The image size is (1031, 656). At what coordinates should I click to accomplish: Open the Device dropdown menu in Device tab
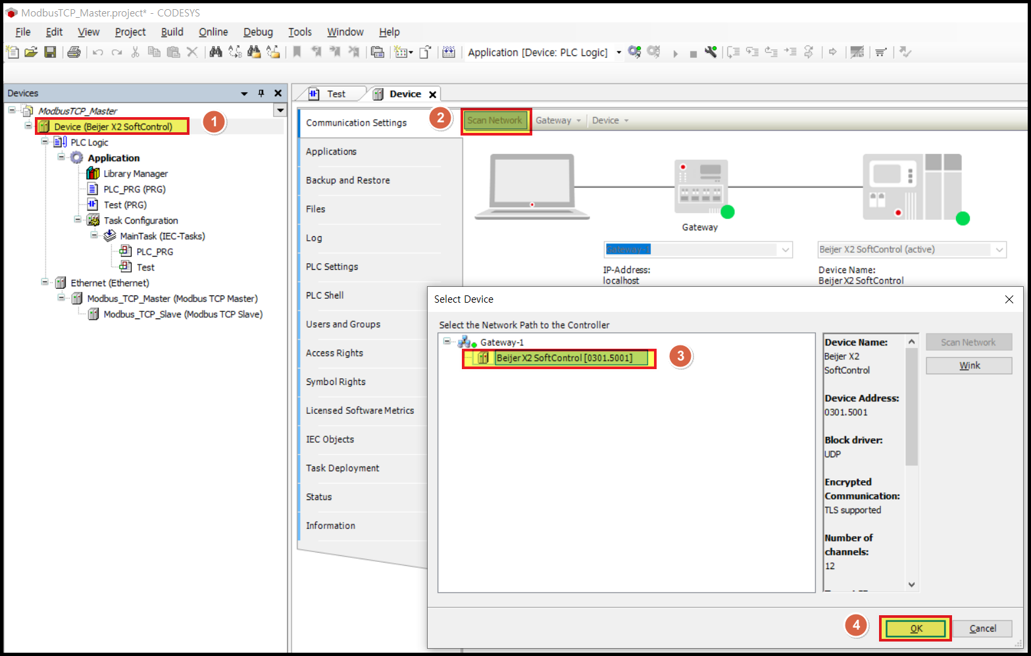(x=610, y=120)
